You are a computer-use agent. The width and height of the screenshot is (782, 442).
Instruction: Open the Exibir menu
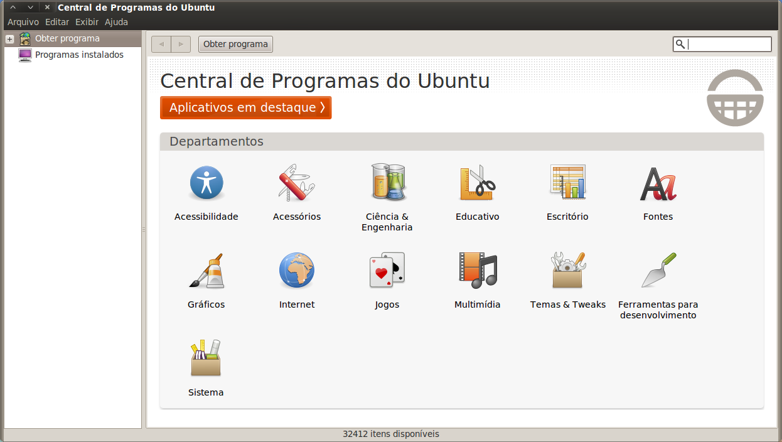[87, 22]
